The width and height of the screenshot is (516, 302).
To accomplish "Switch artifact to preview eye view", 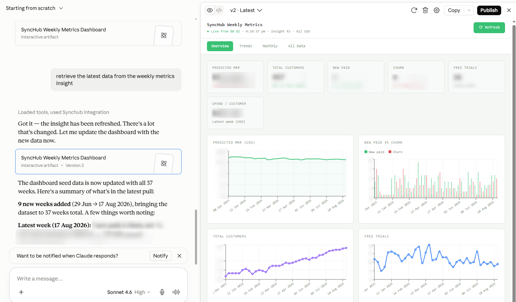I will coord(210,10).
